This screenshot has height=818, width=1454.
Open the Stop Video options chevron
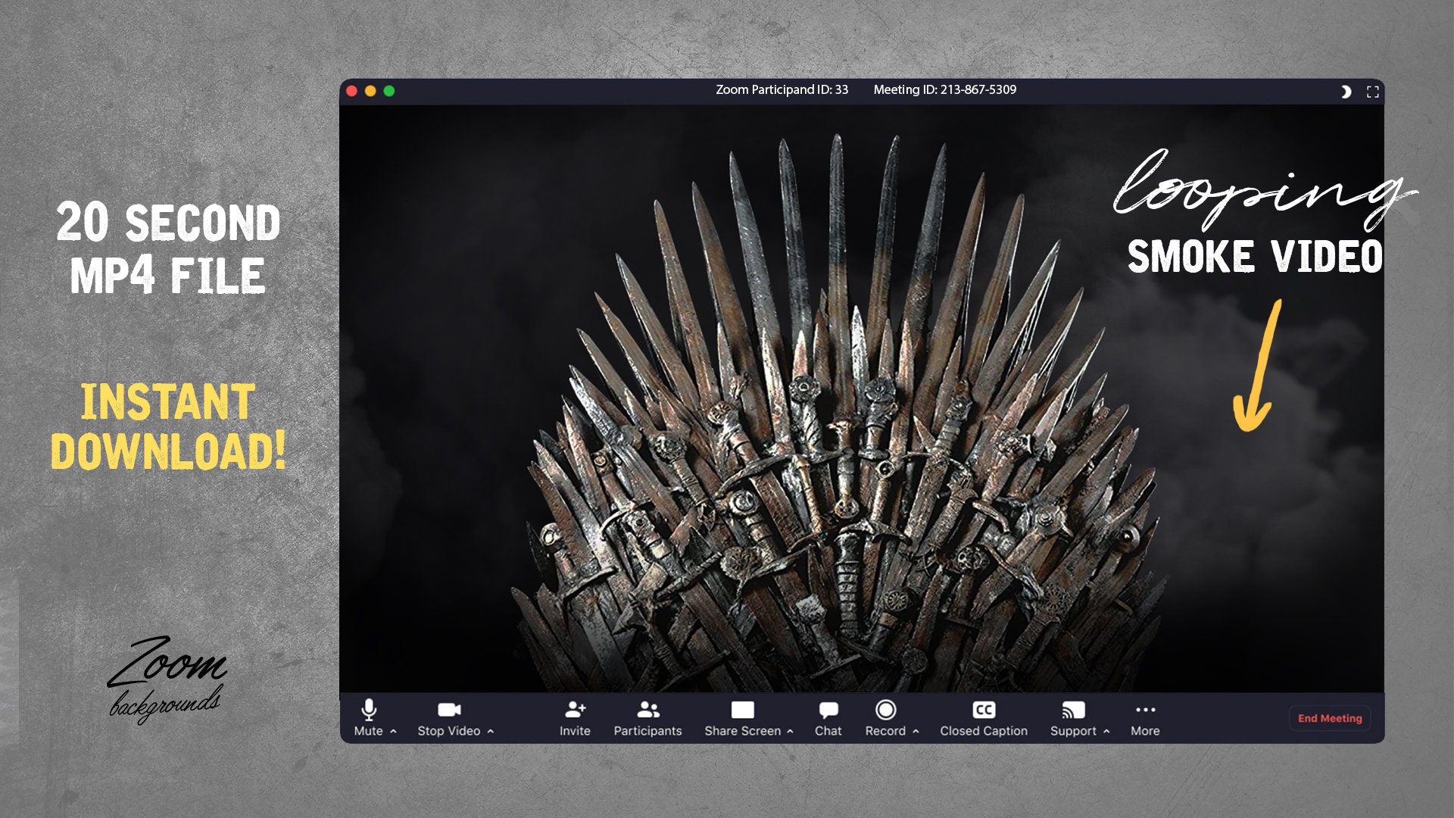[x=491, y=731]
